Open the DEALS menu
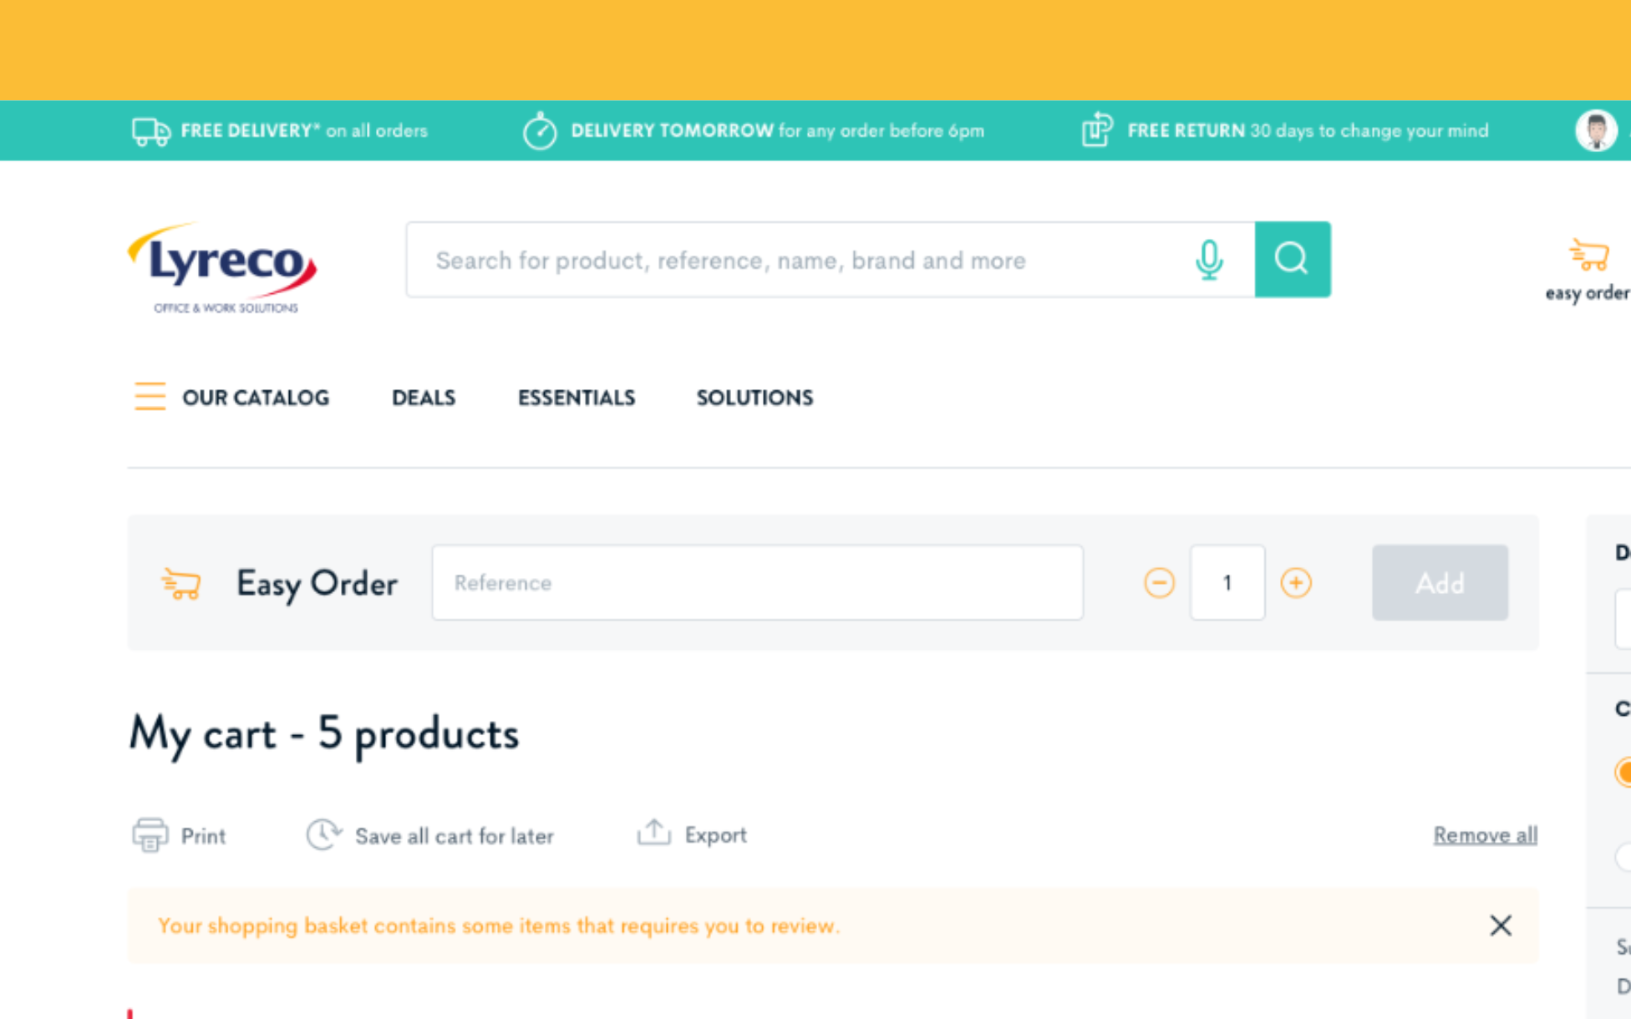 (x=423, y=398)
